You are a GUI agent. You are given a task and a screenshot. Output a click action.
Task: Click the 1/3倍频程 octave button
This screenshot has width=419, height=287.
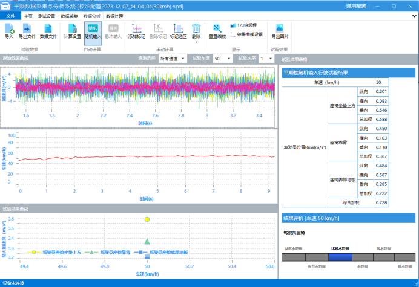[246, 25]
